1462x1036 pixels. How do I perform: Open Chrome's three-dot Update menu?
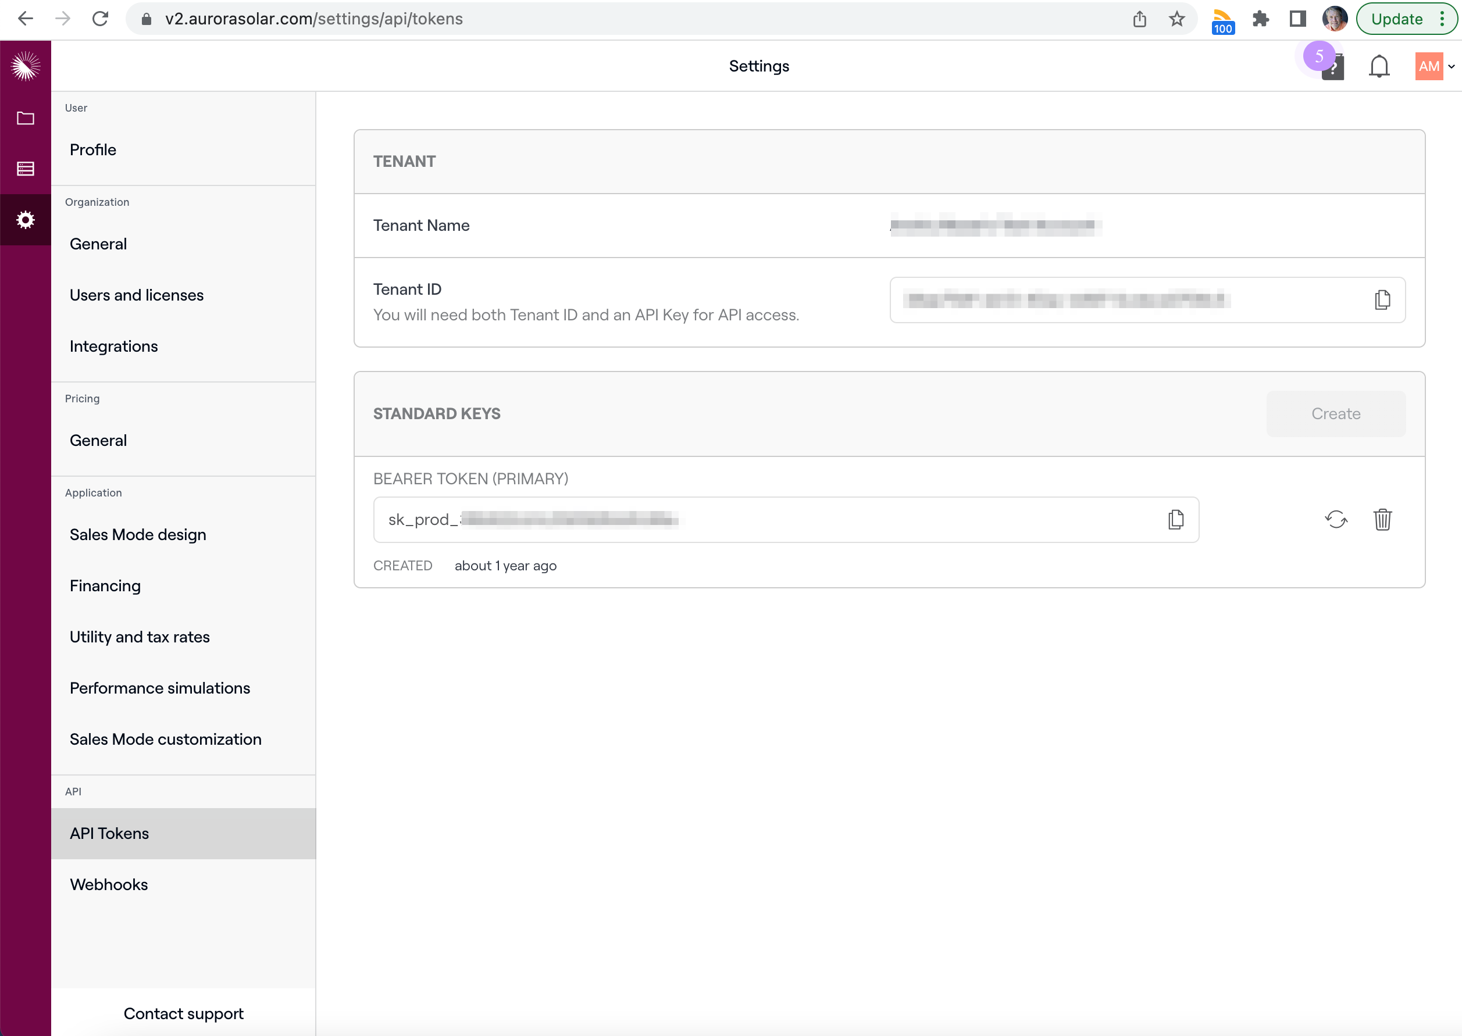[1442, 19]
